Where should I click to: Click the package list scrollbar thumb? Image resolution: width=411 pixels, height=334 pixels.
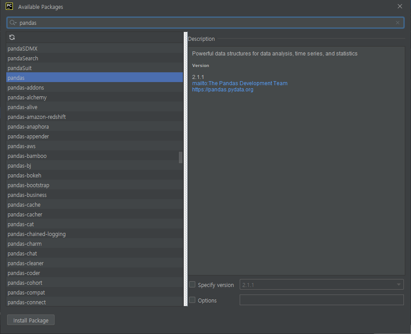pos(181,157)
